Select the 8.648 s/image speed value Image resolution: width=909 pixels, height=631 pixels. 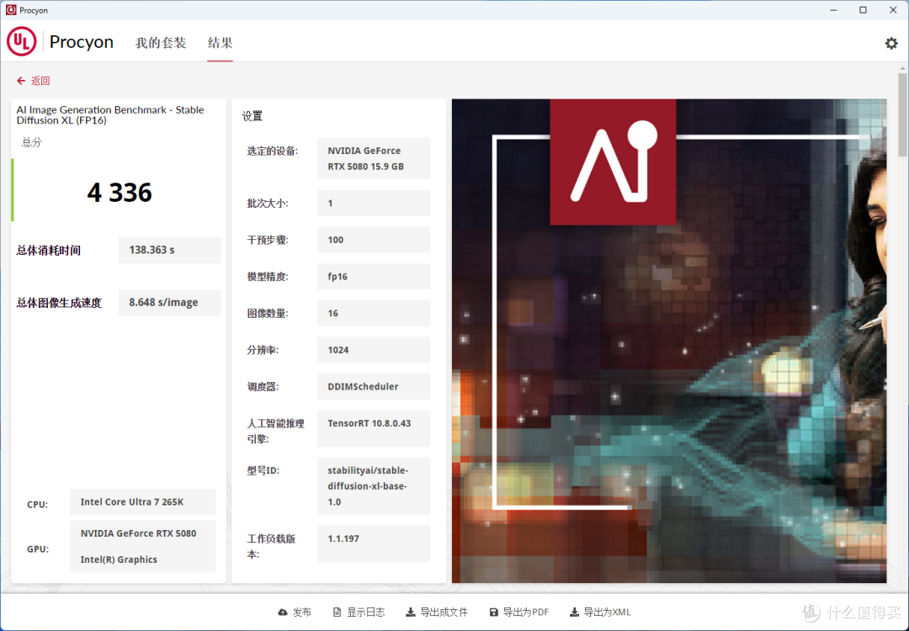(x=170, y=303)
